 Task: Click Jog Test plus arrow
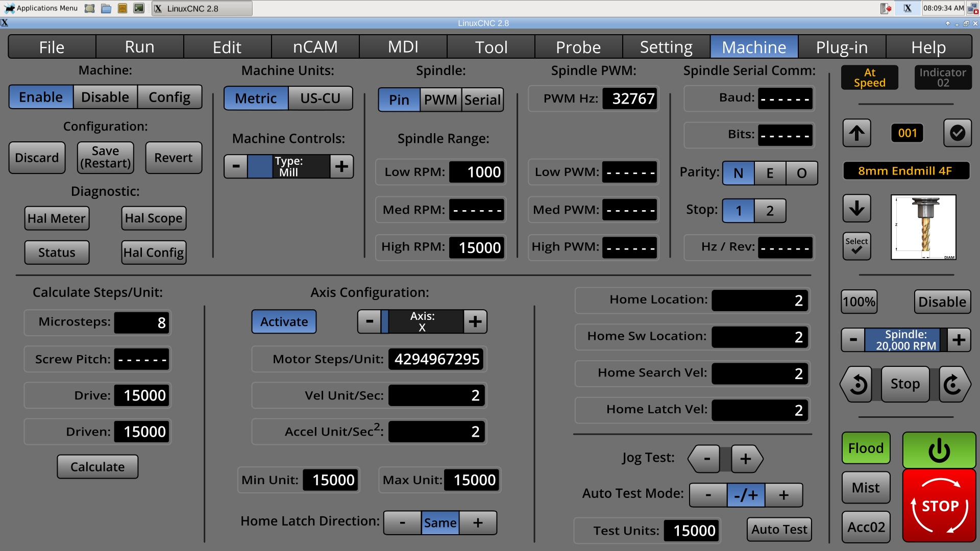(746, 459)
